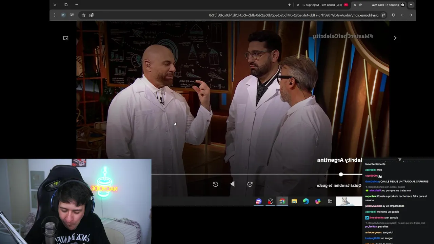
Task: Click the emote in capi9999's message
Action: (x=380, y=176)
